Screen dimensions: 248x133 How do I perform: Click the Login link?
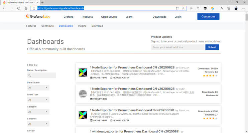[178, 17]
